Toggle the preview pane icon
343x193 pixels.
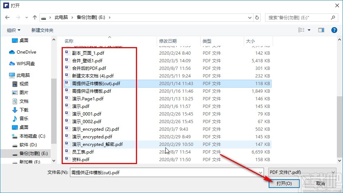coord(321,30)
